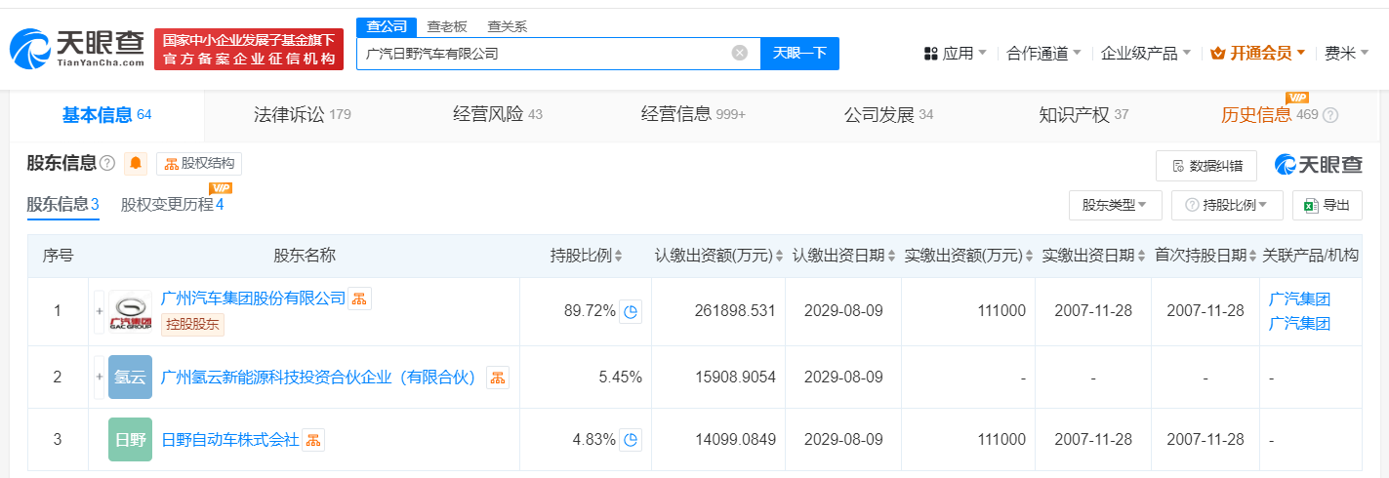
Task: Click equity structure icon beside 广州汽车集团
Action: coord(360,299)
